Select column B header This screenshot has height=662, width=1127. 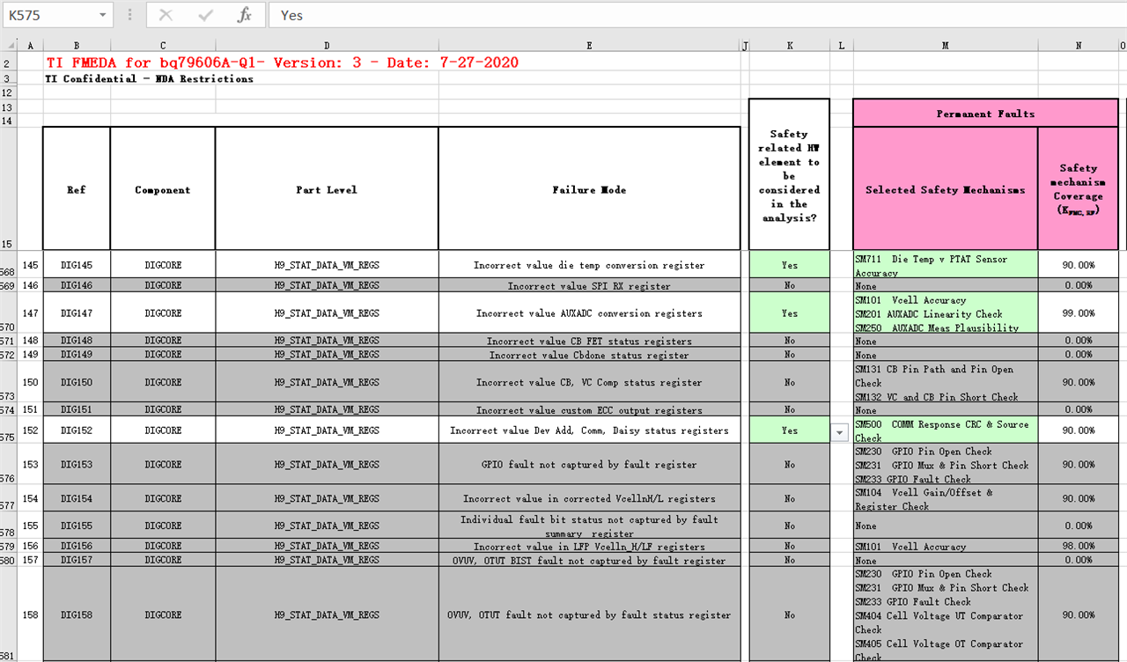point(77,46)
